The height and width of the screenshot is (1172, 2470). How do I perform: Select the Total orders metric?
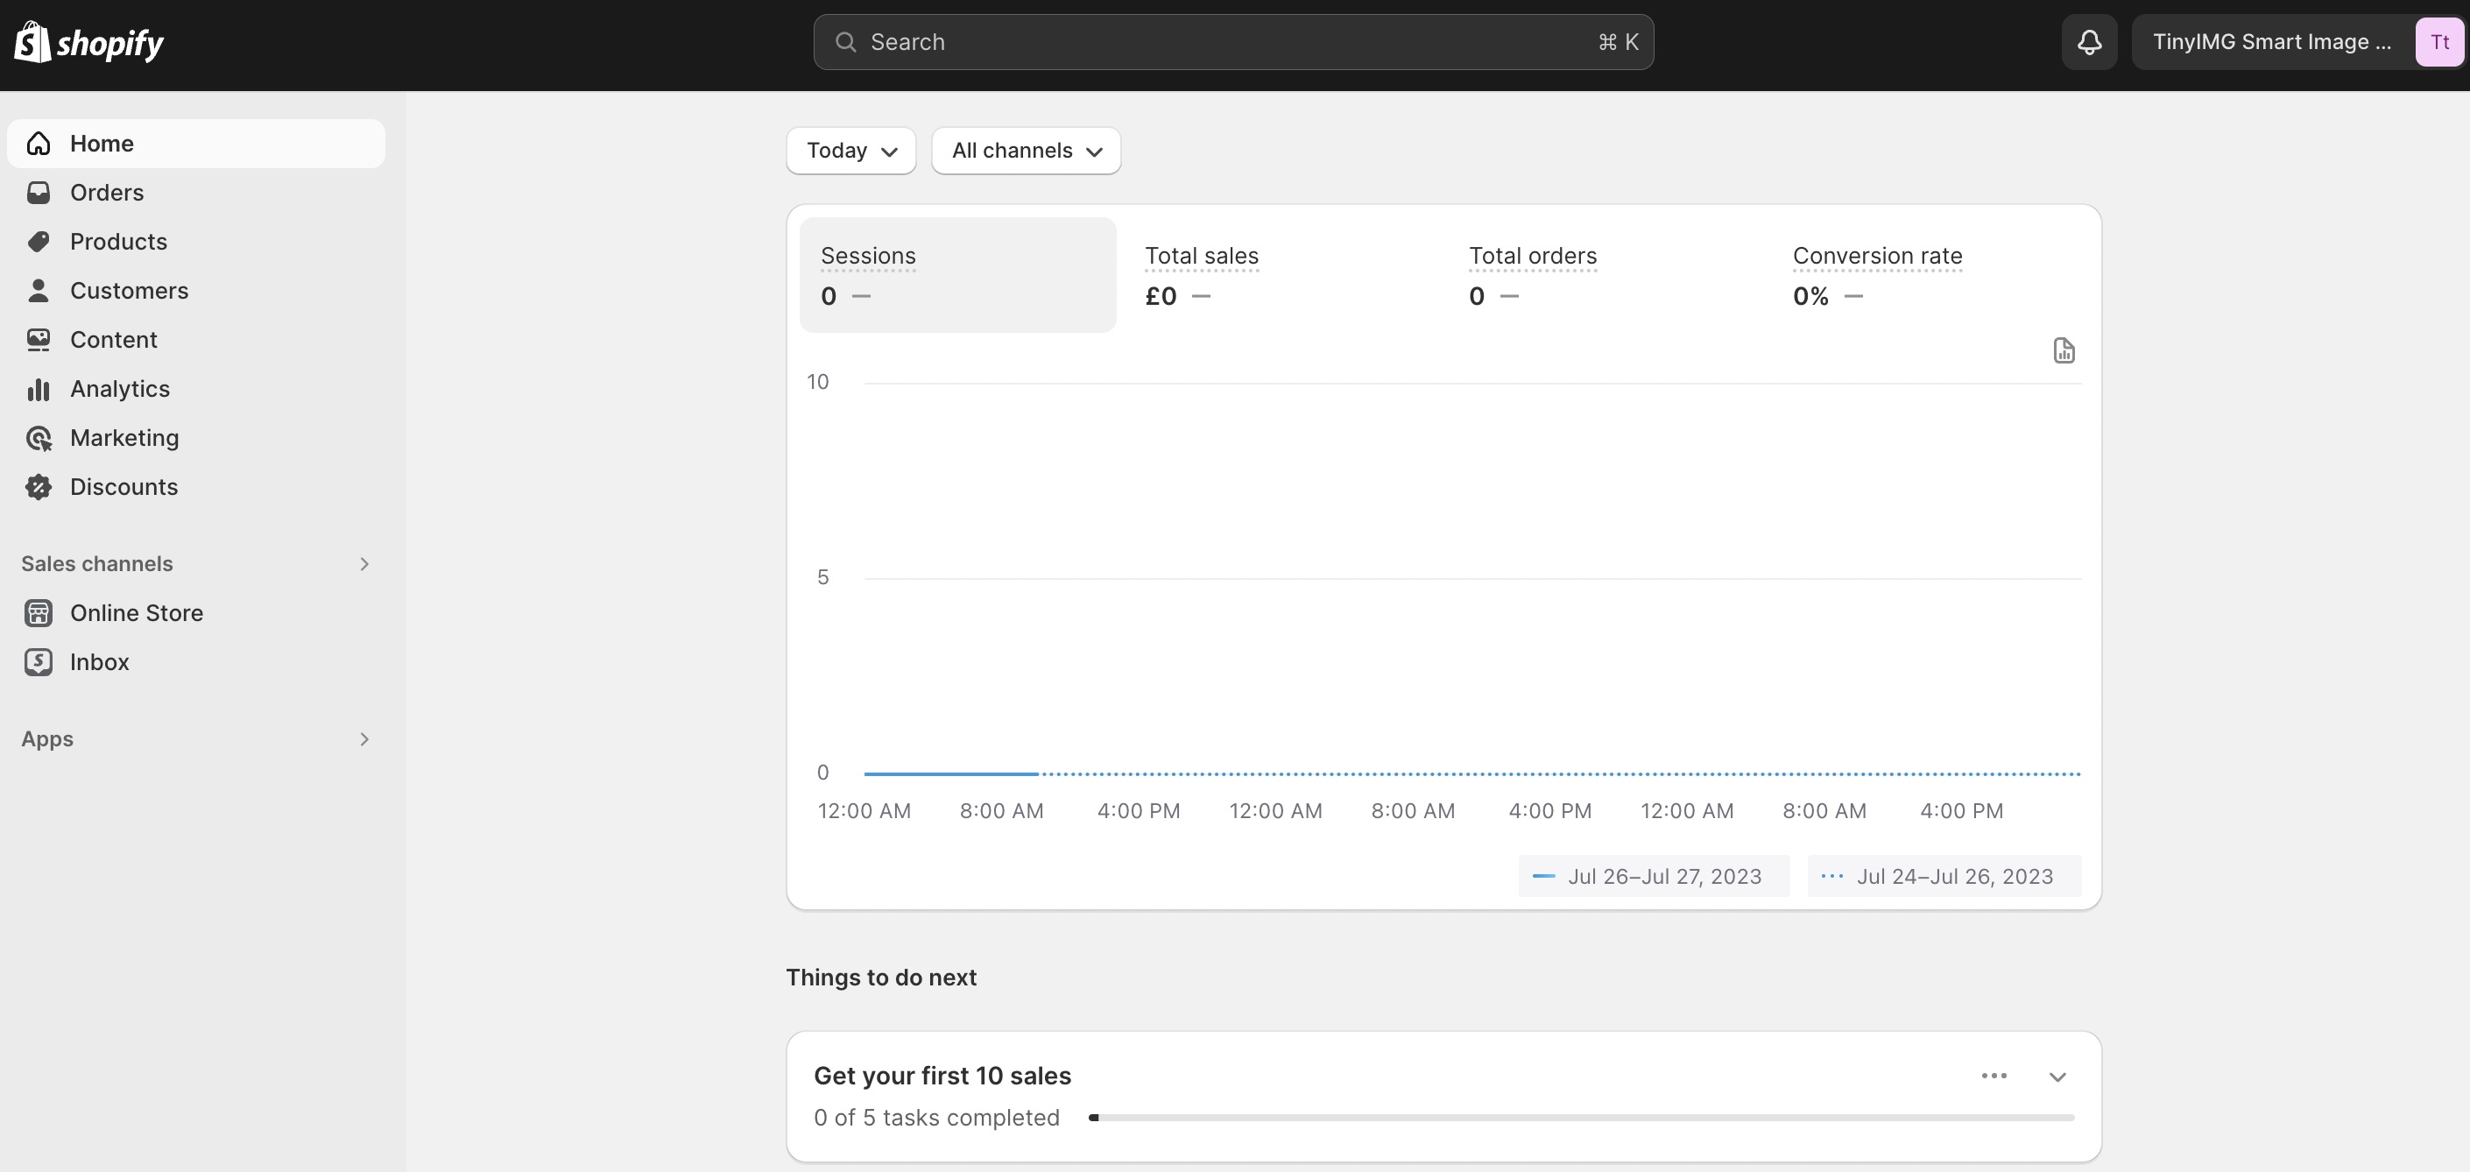coord(1606,275)
